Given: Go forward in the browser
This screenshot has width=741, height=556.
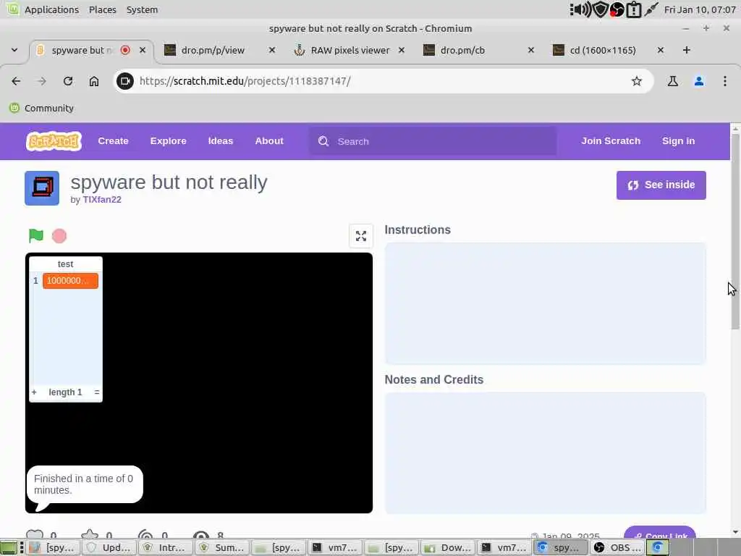Looking at the screenshot, I should (42, 81).
